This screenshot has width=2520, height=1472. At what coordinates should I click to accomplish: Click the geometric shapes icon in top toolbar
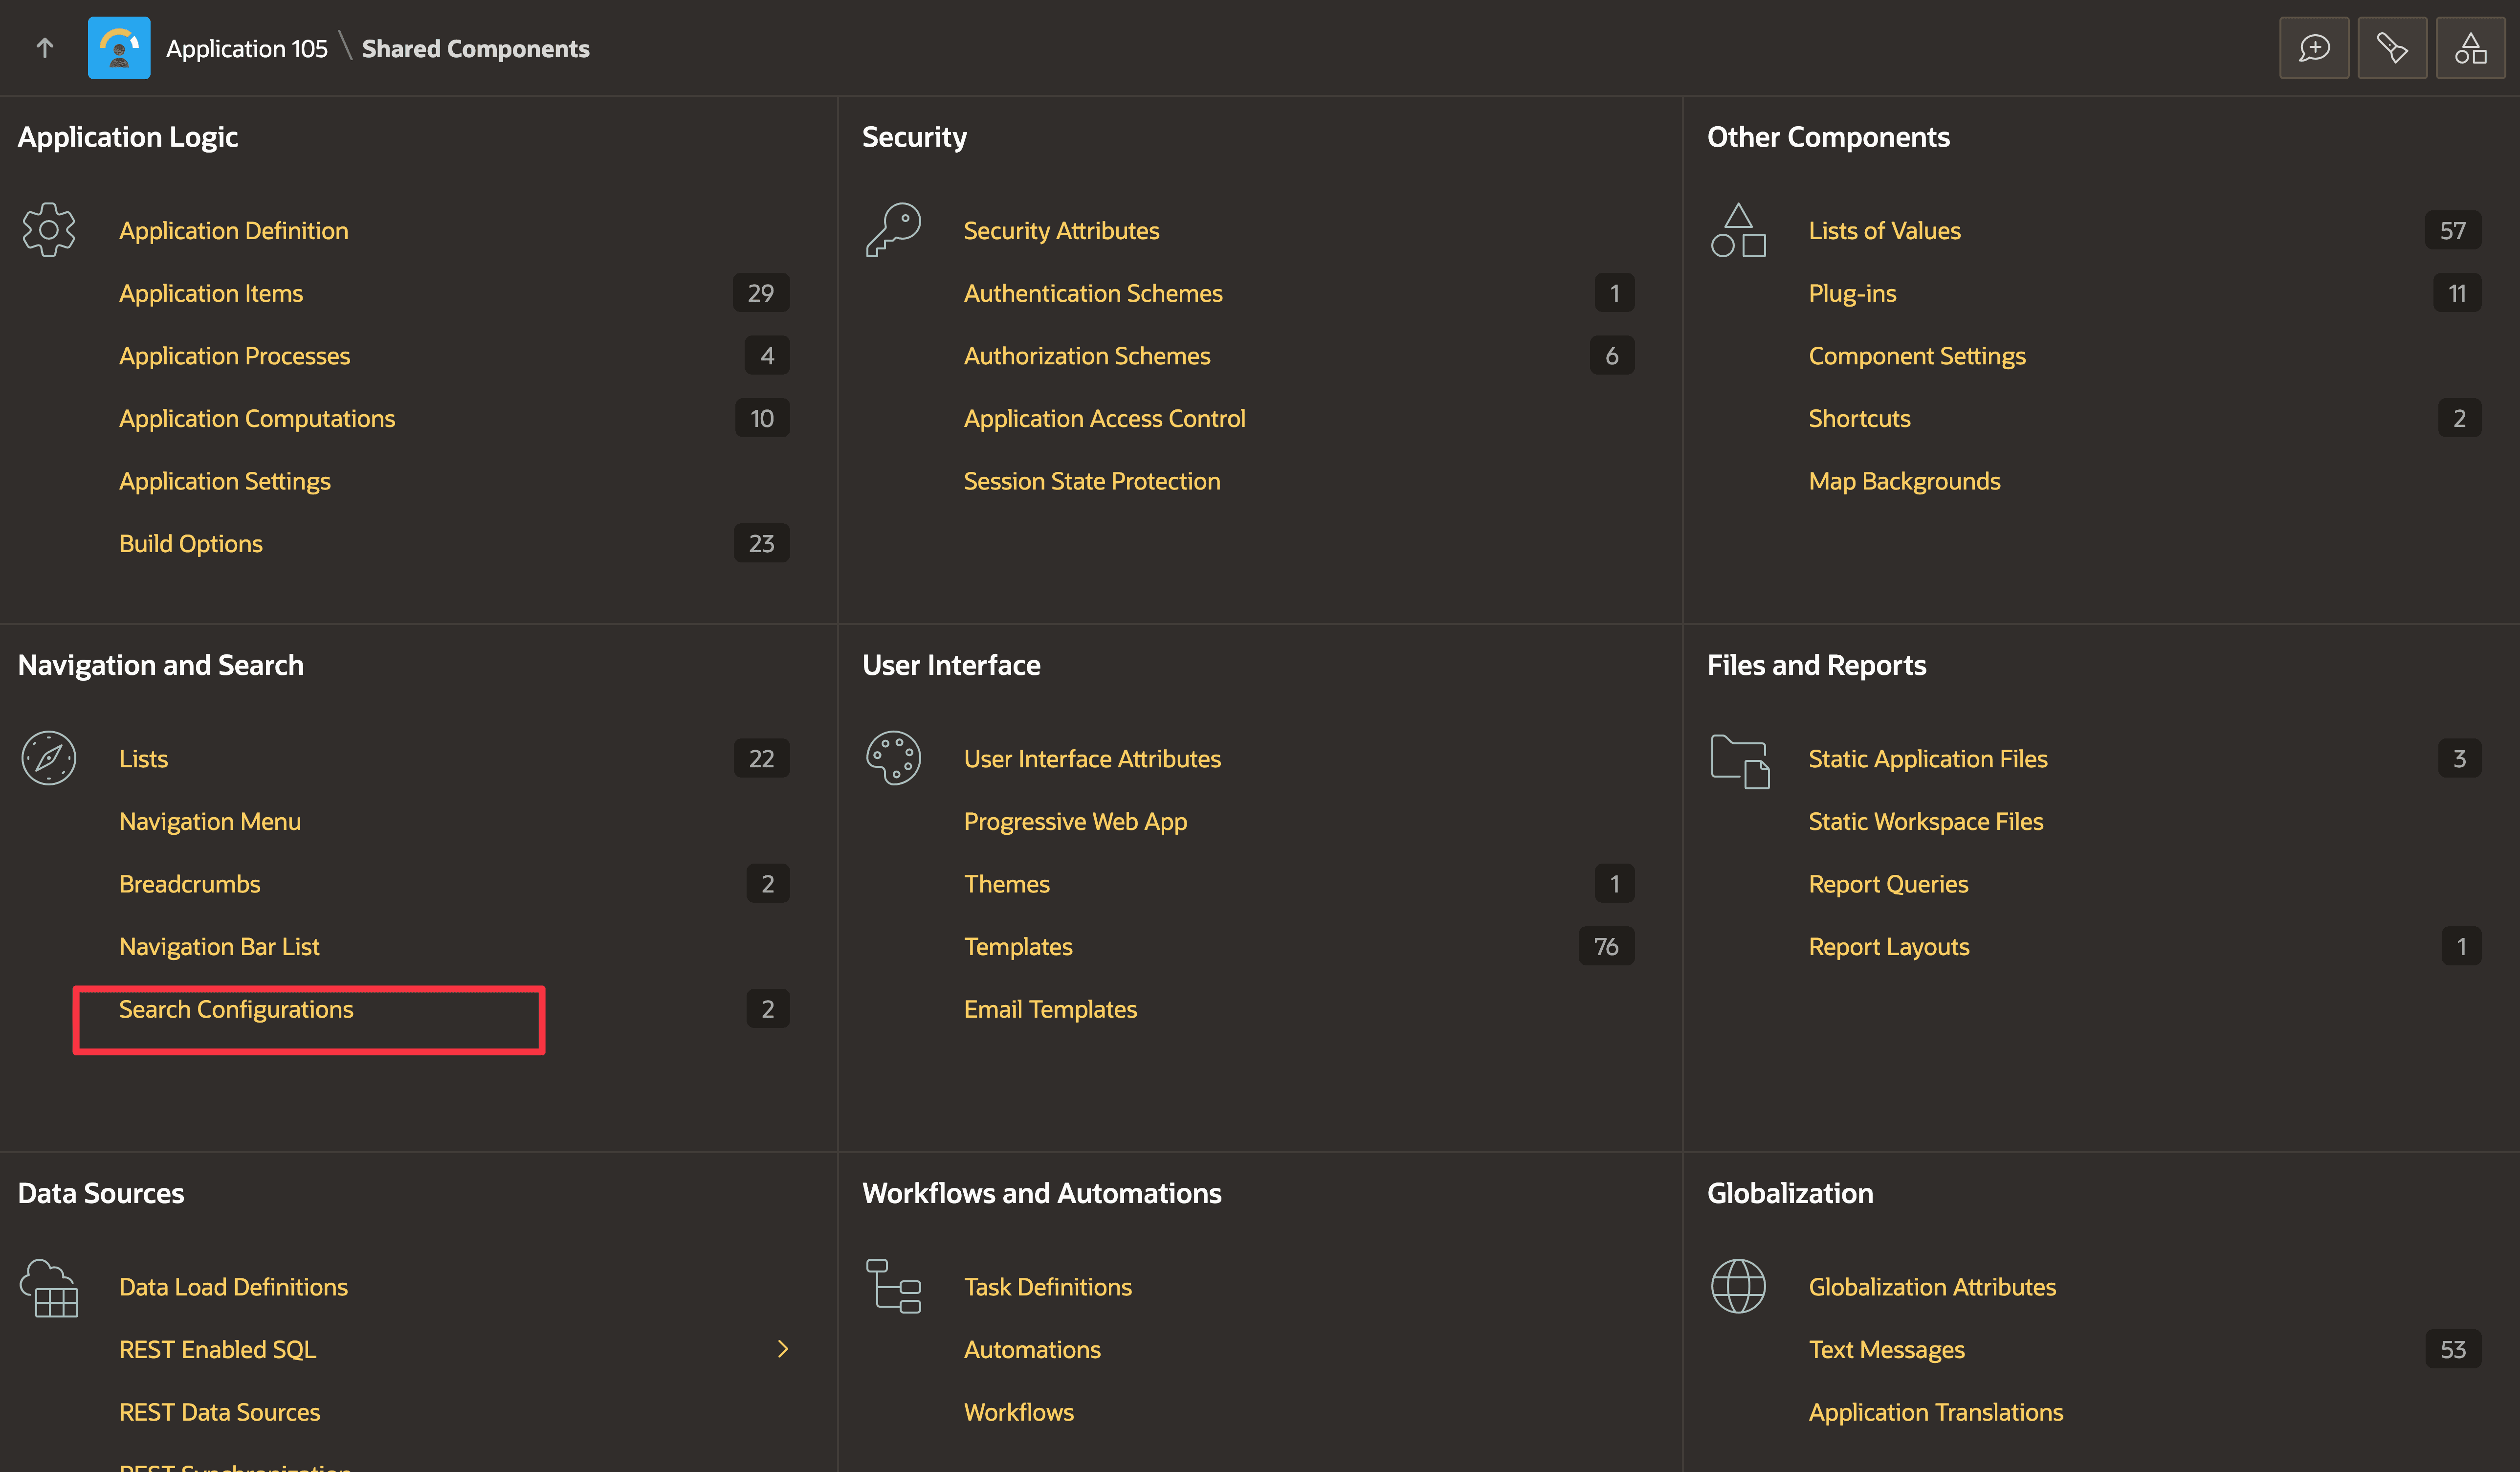[x=2470, y=47]
